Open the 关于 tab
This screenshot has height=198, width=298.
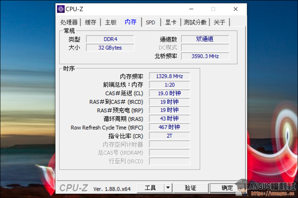(x=219, y=22)
